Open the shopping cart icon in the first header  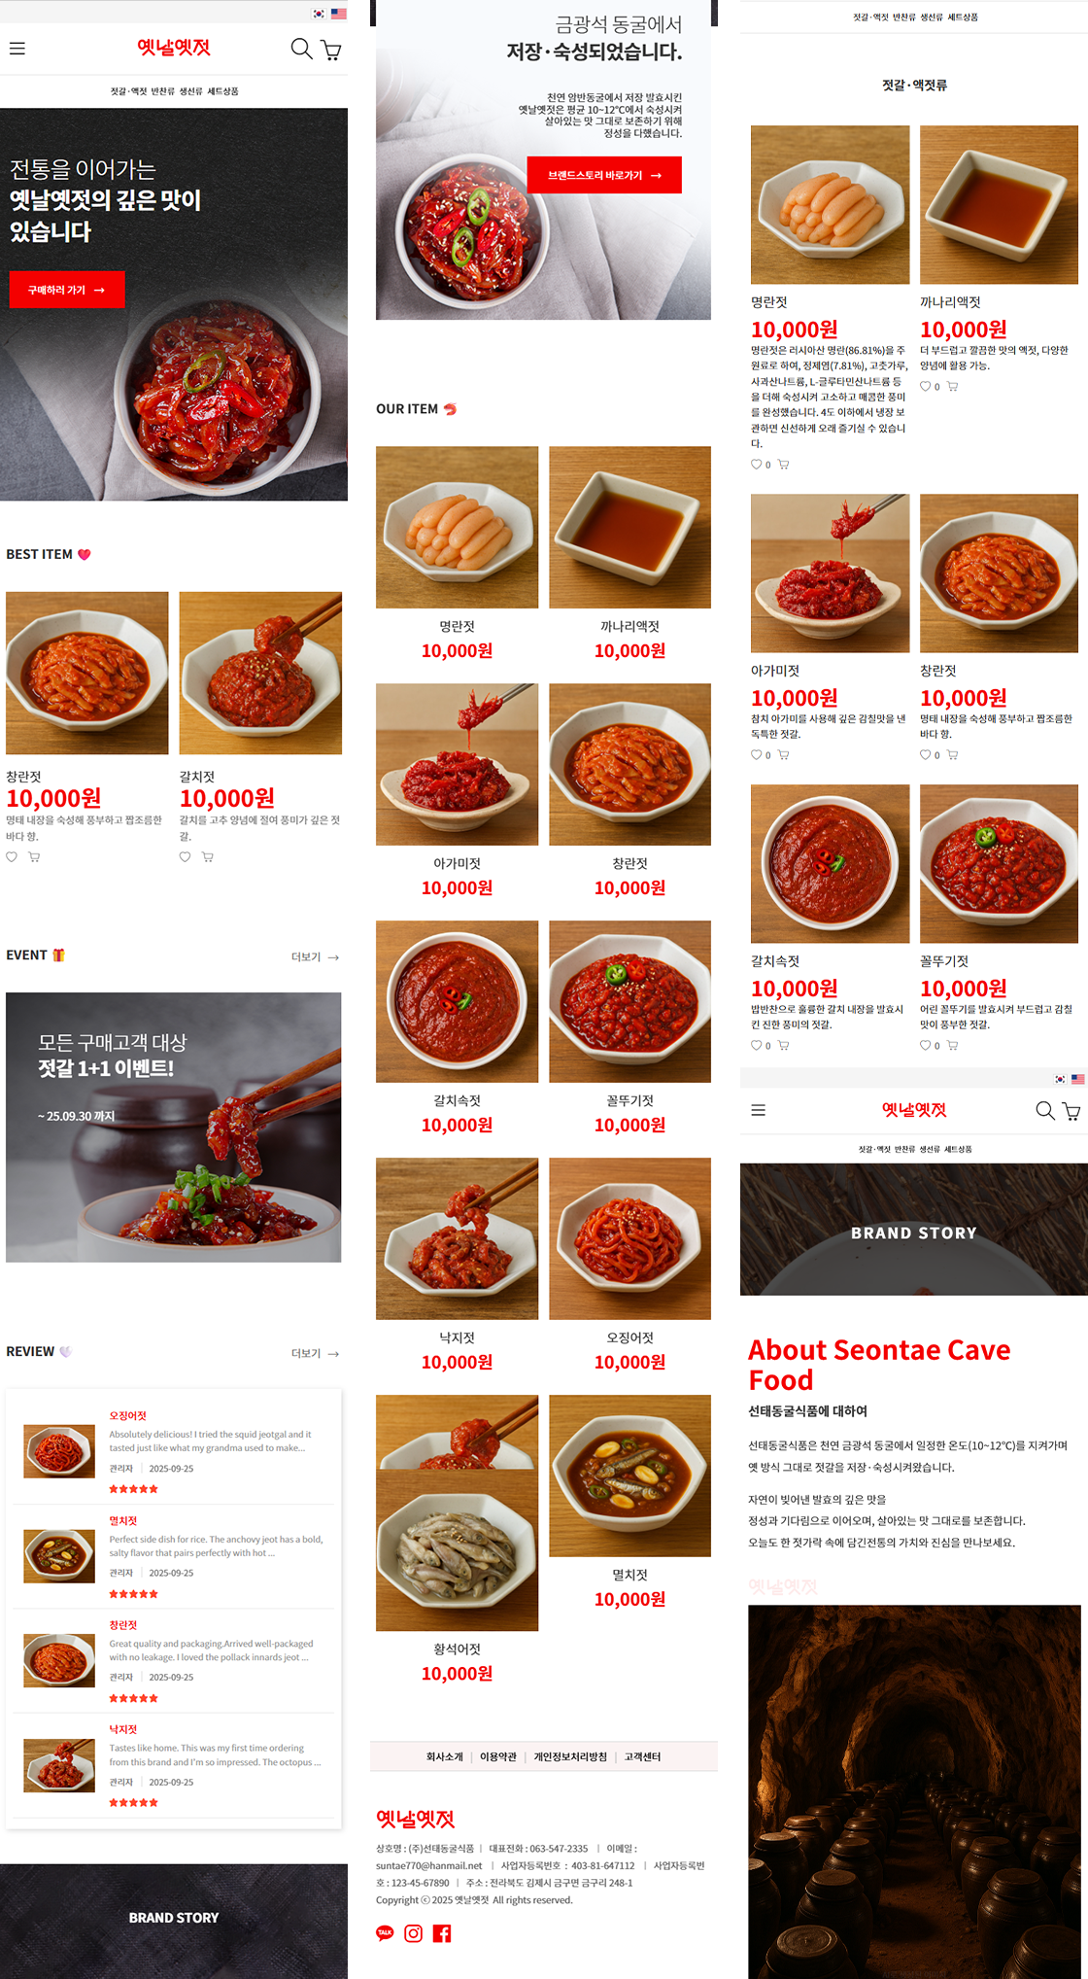pos(331,51)
